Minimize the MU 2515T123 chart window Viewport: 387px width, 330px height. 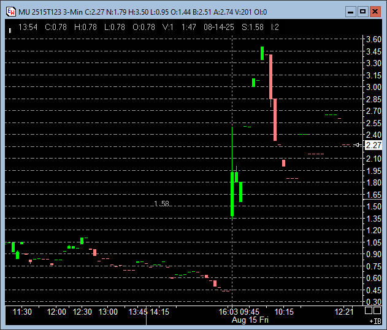click(x=350, y=12)
